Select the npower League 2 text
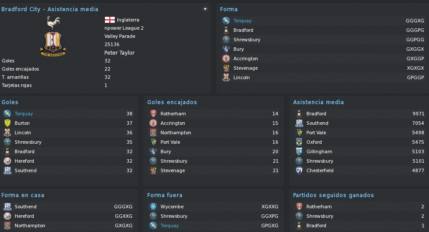This screenshot has width=429, height=232. 124,28
